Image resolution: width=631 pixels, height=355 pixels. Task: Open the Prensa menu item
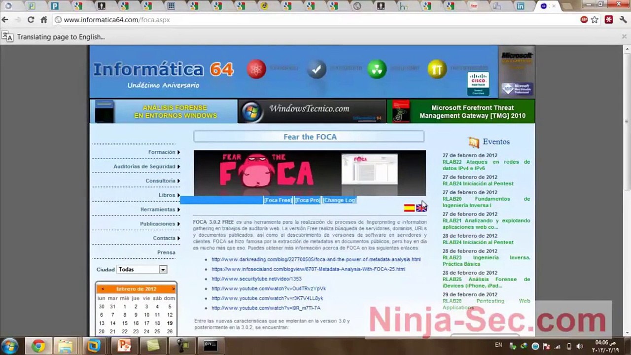pyautogui.click(x=166, y=252)
